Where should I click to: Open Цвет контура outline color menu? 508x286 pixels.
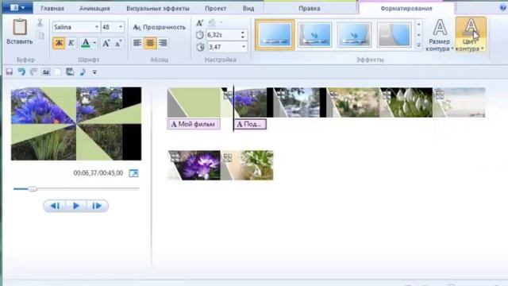[x=471, y=35]
